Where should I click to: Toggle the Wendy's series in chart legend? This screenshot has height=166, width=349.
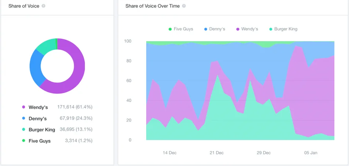tap(247, 29)
